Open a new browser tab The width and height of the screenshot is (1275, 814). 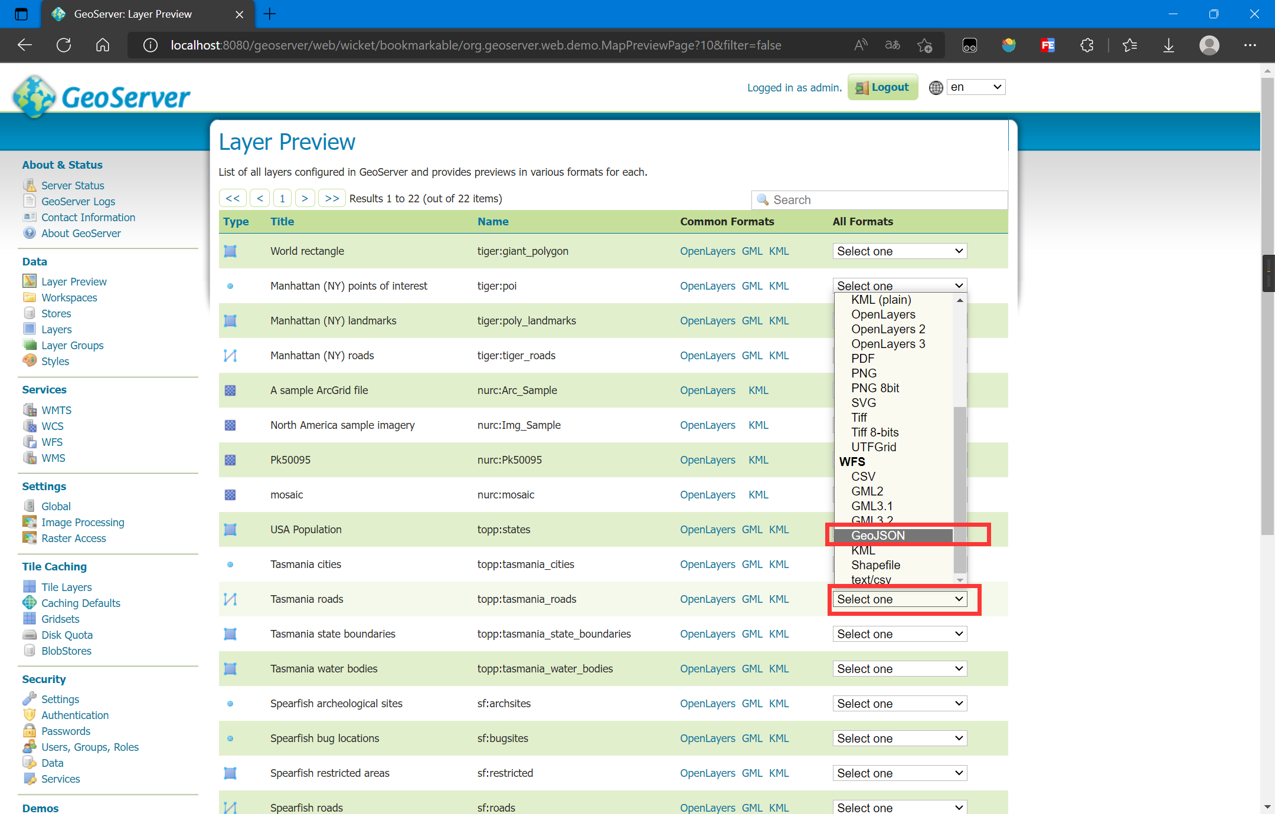(x=270, y=14)
